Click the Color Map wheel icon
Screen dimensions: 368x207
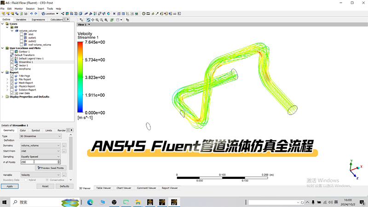pos(109,14)
